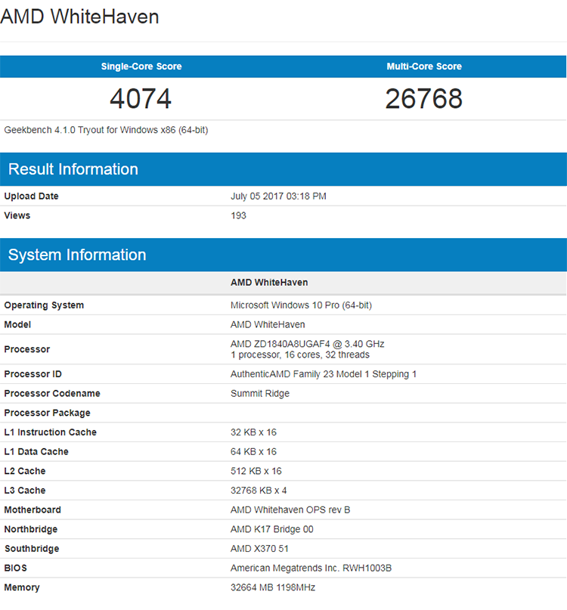
Task: Select American Megatrends Inc. RWH1003B value
Action: 311,568
